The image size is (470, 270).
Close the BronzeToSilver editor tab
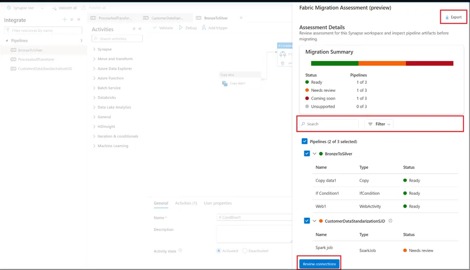pos(241,18)
